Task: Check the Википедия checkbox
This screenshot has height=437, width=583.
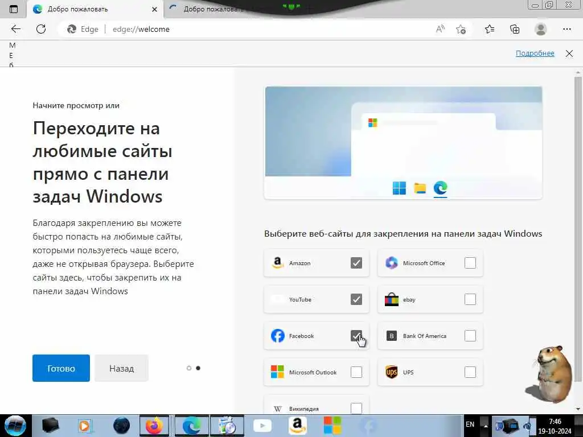Action: tap(356, 408)
